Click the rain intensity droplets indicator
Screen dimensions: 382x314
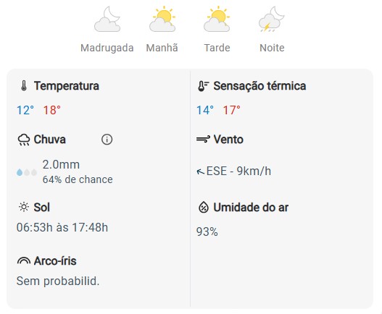pos(27,172)
